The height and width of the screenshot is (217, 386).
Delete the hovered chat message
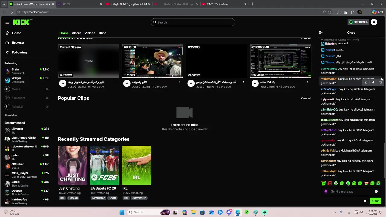tap(381, 82)
